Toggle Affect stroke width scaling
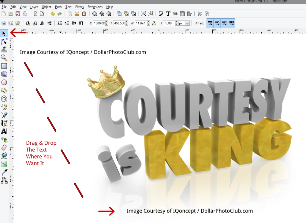This screenshot has width=306, height=223. [210, 24]
